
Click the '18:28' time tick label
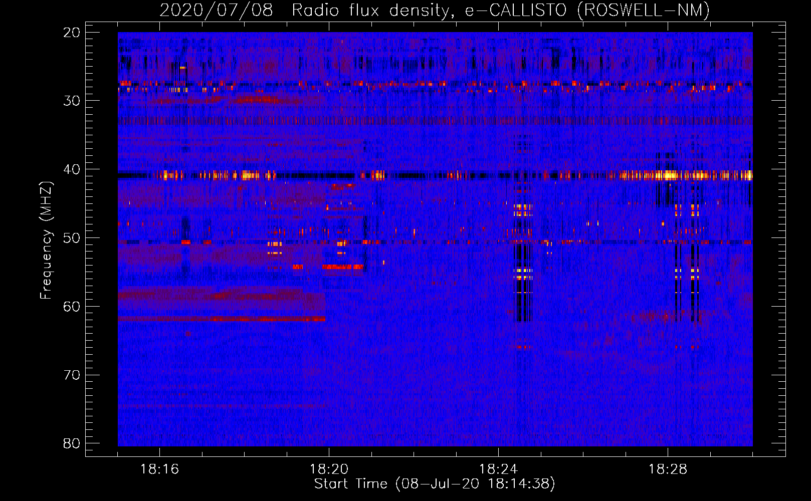click(668, 469)
